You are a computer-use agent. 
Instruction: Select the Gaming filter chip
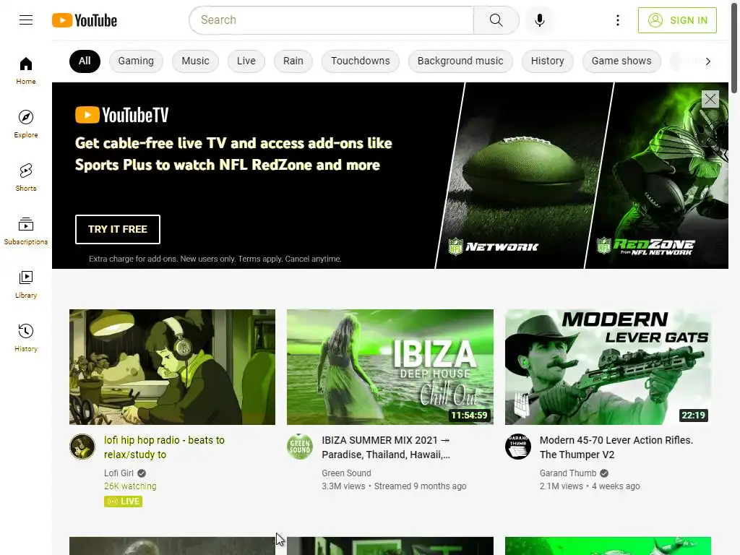pos(136,61)
